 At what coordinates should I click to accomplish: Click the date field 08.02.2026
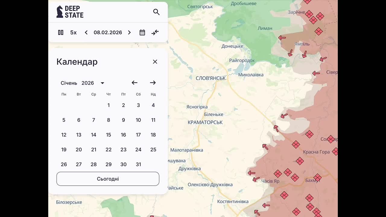[x=108, y=33]
